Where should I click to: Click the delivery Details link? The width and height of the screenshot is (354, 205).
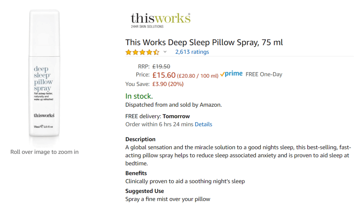tap(203, 124)
